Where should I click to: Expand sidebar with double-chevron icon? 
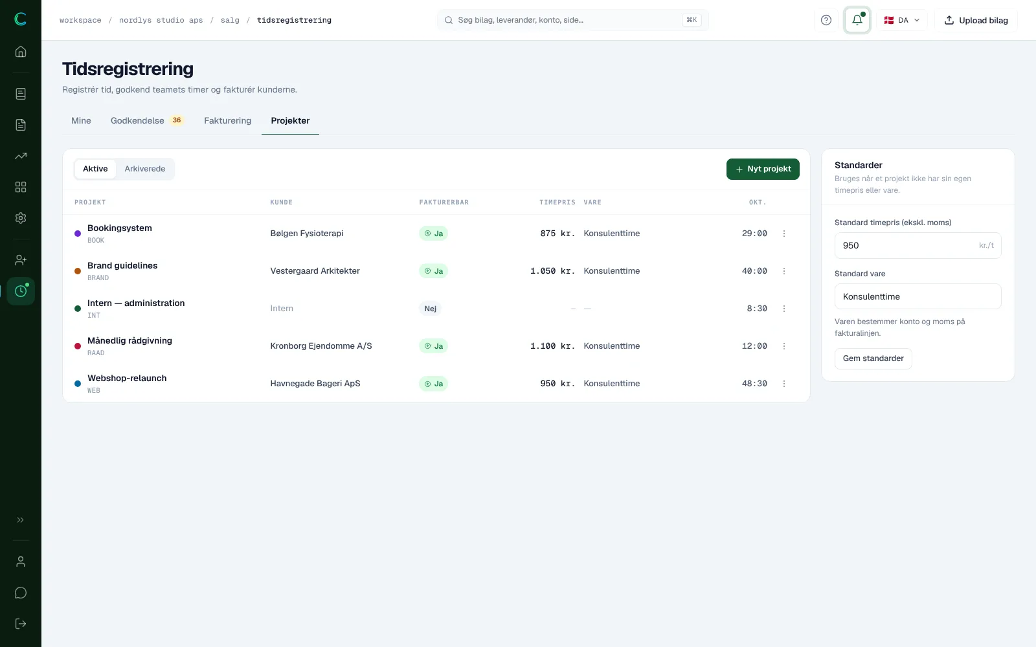[x=21, y=520]
